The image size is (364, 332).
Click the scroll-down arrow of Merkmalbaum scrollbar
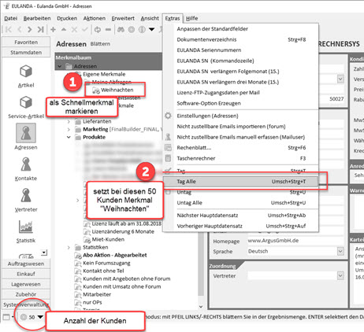[201, 307]
